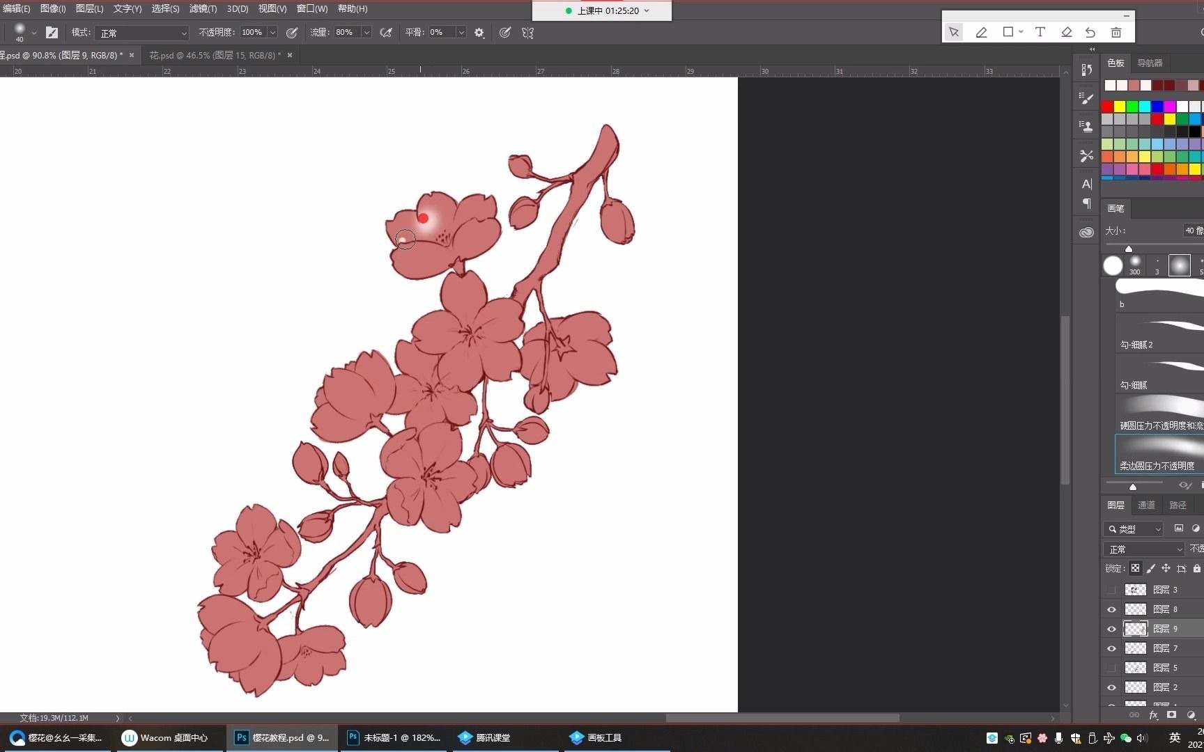Open brush 模式 blend mode dropdown
The image size is (1204, 752).
coord(143,33)
